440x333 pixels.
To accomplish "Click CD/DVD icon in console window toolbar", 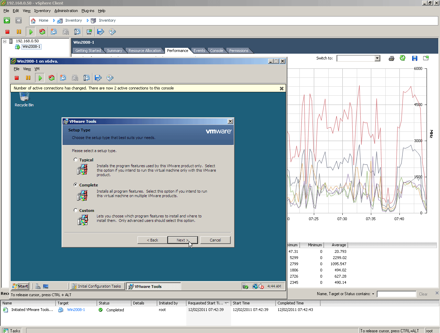I will (110, 78).
